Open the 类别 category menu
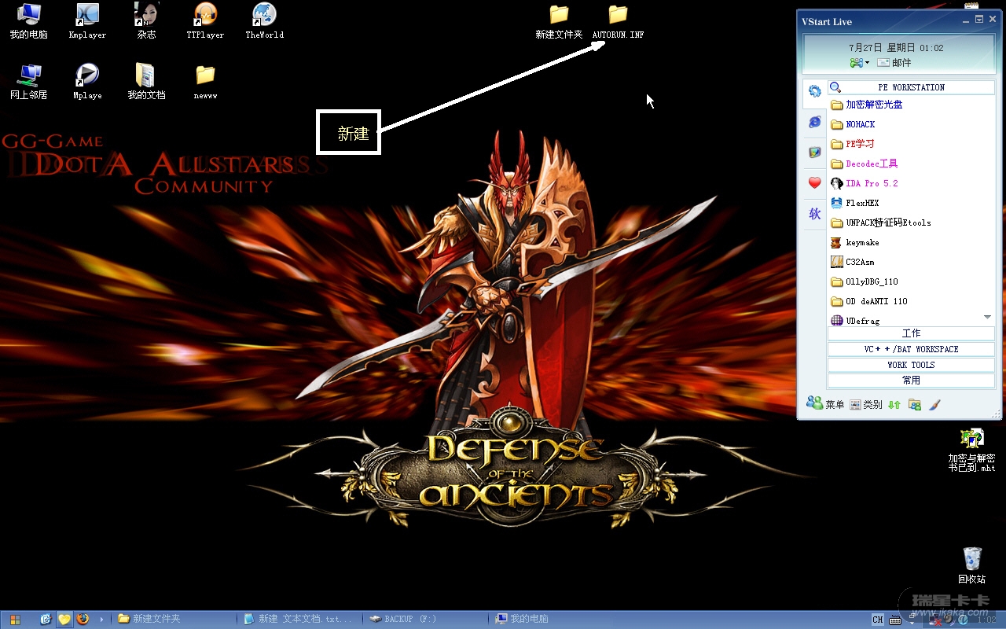The width and height of the screenshot is (1006, 629). pos(866,404)
